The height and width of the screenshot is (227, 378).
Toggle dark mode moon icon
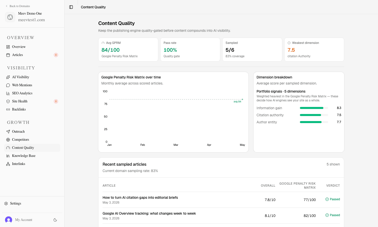coord(55,220)
